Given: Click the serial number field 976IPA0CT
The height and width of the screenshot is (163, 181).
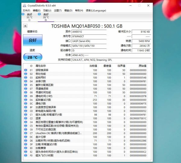Looking at the screenshot, I should [x=89, y=36].
